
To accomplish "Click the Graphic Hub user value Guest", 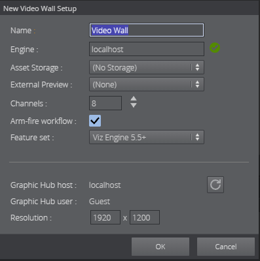I will click(100, 202).
